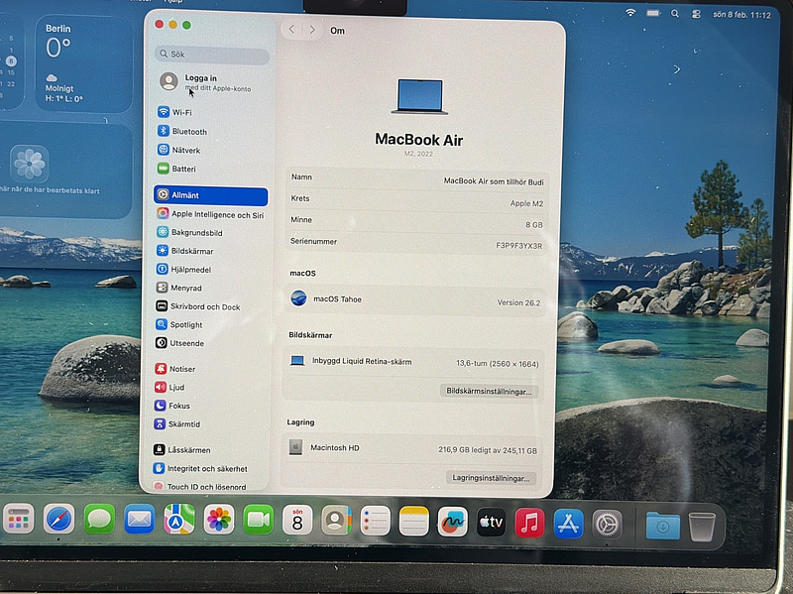Open Notiser settings pane
The height and width of the screenshot is (594, 793).
pos(181,369)
